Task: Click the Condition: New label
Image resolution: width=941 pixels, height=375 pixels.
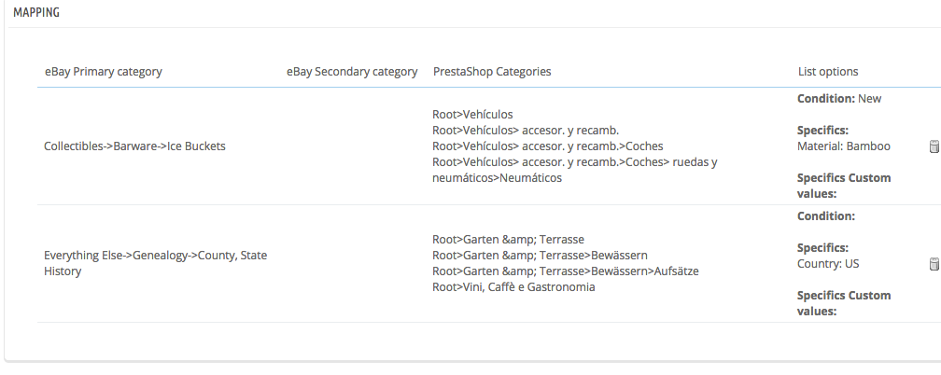Action: pos(839,99)
